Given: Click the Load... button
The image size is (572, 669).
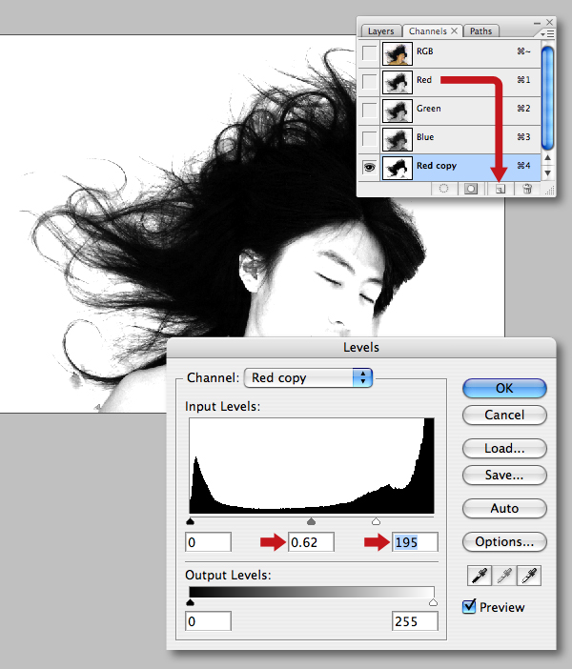Looking at the screenshot, I should [x=504, y=448].
